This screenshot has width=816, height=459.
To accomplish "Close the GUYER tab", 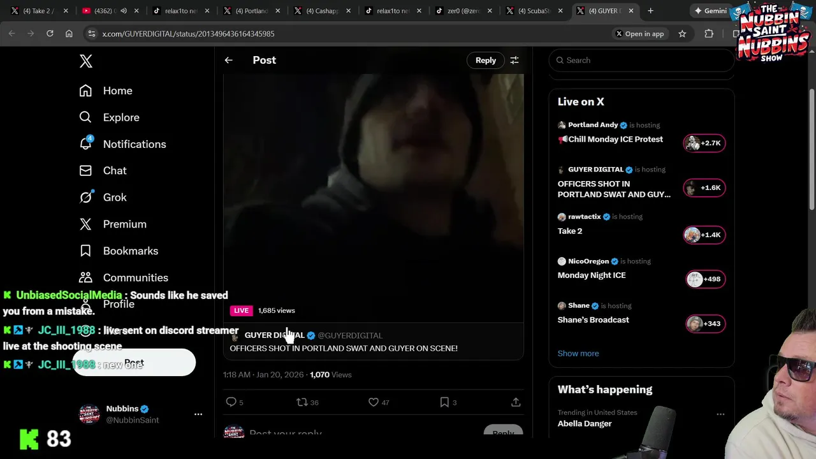I will (x=630, y=11).
